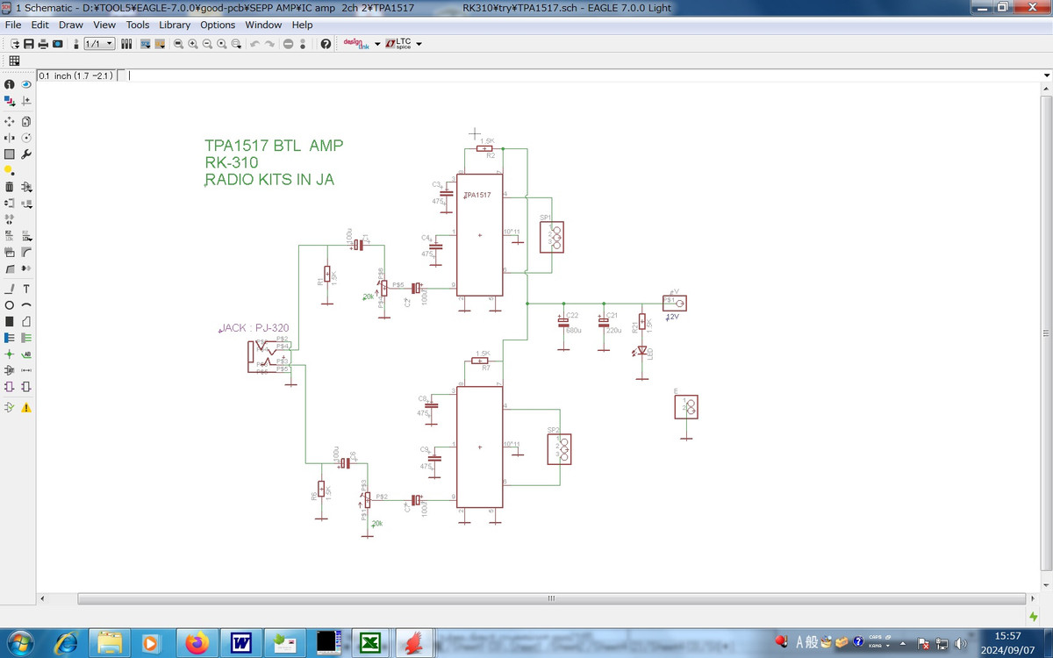Select the Text tool

[x=26, y=289]
